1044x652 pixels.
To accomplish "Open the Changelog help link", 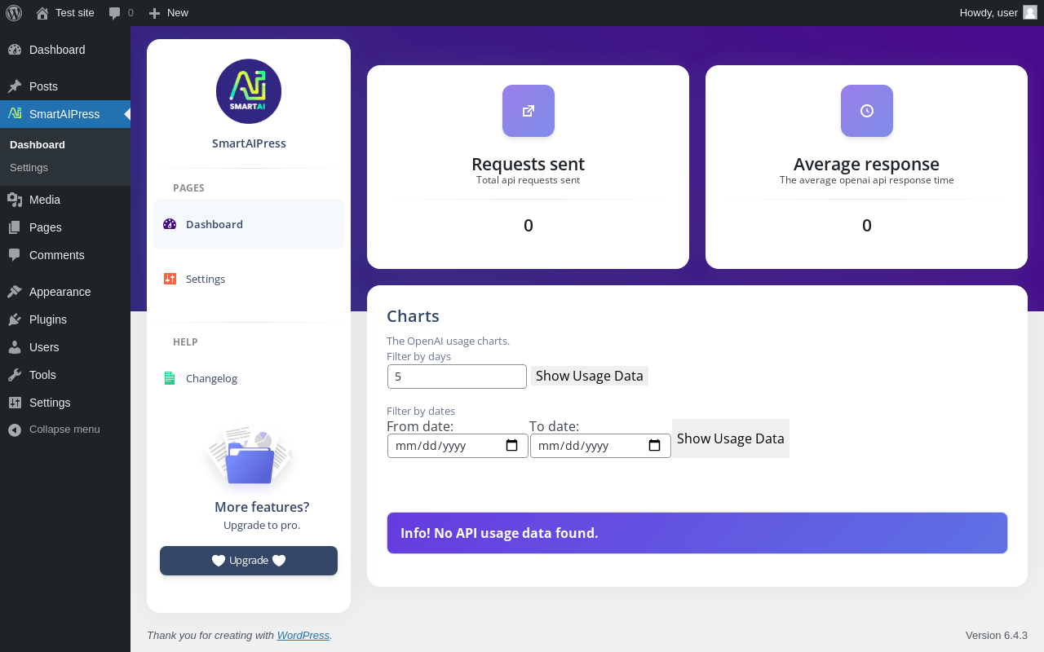I will point(249,378).
